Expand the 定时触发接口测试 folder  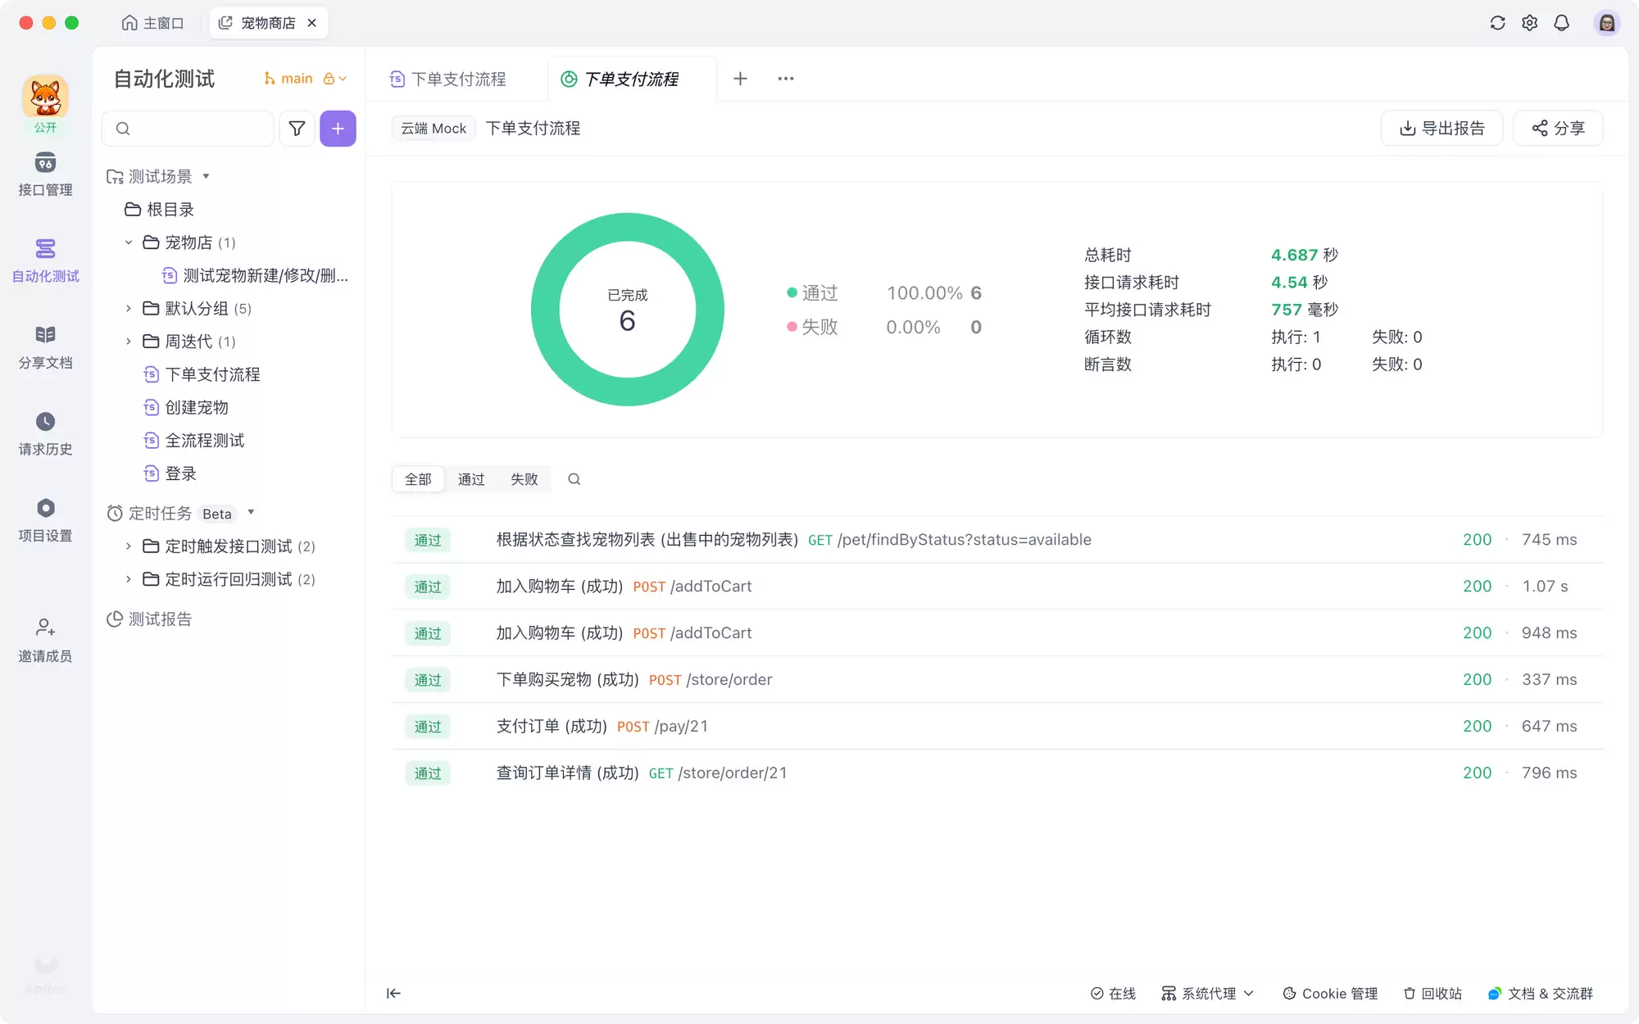[x=129, y=546]
